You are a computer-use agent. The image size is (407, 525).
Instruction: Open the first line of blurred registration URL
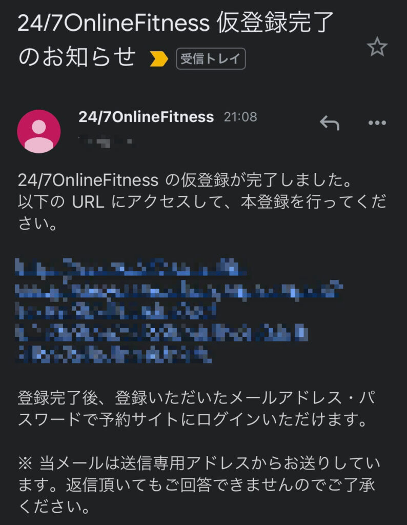coord(131,268)
